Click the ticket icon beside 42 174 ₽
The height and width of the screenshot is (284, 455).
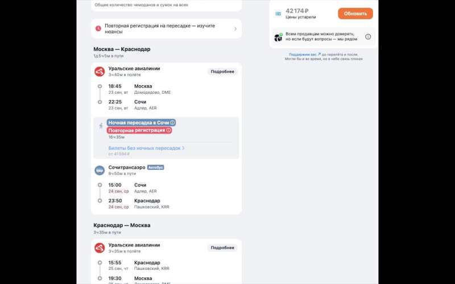click(x=278, y=14)
